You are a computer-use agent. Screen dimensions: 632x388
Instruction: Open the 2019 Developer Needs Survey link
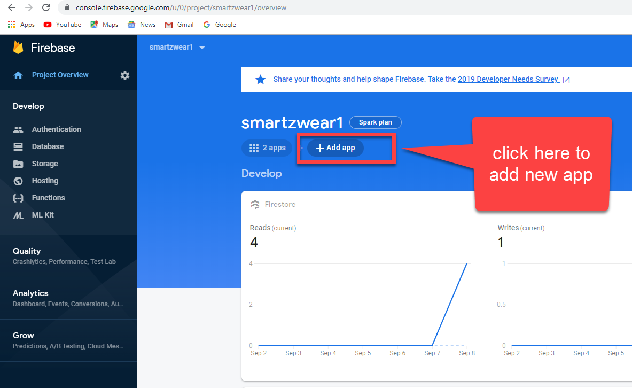coord(508,79)
